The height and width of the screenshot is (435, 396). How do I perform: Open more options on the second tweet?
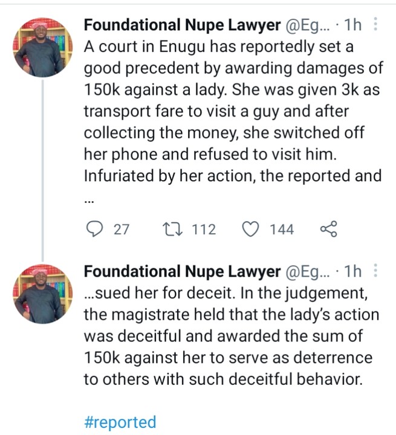[376, 271]
